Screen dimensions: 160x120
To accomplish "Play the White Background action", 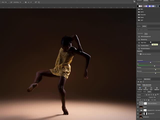I will [139, 36].
